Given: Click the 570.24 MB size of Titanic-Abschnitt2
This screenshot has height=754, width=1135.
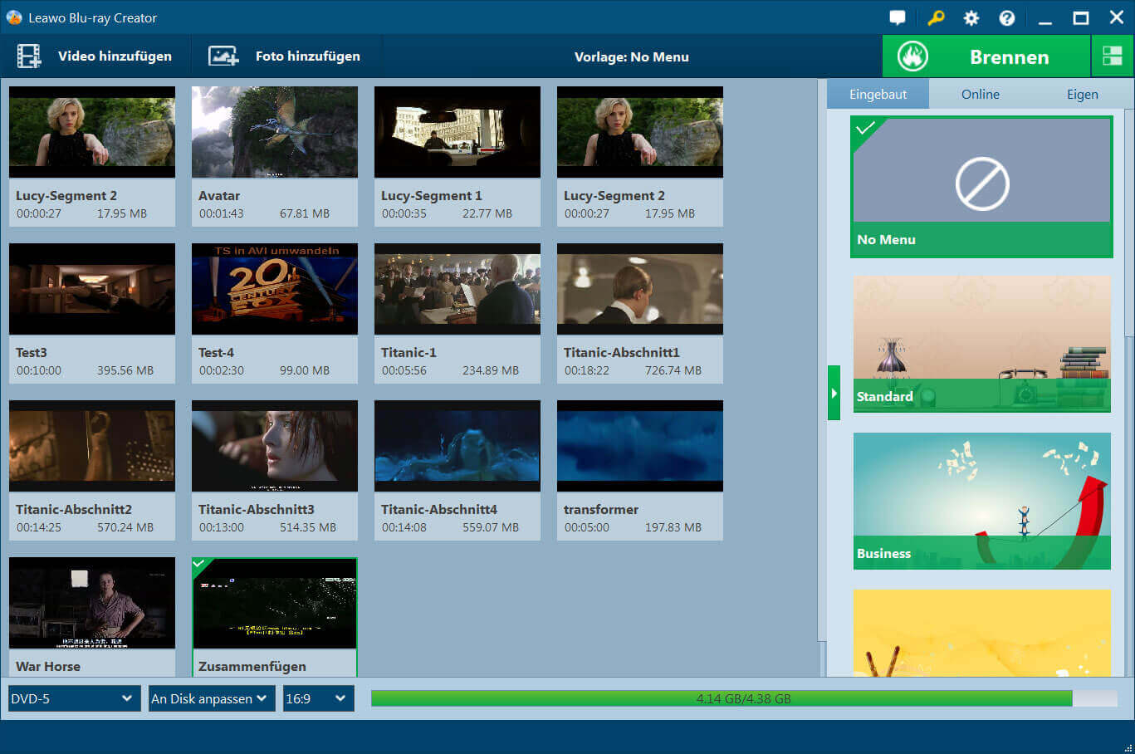Looking at the screenshot, I should pyautogui.click(x=125, y=527).
